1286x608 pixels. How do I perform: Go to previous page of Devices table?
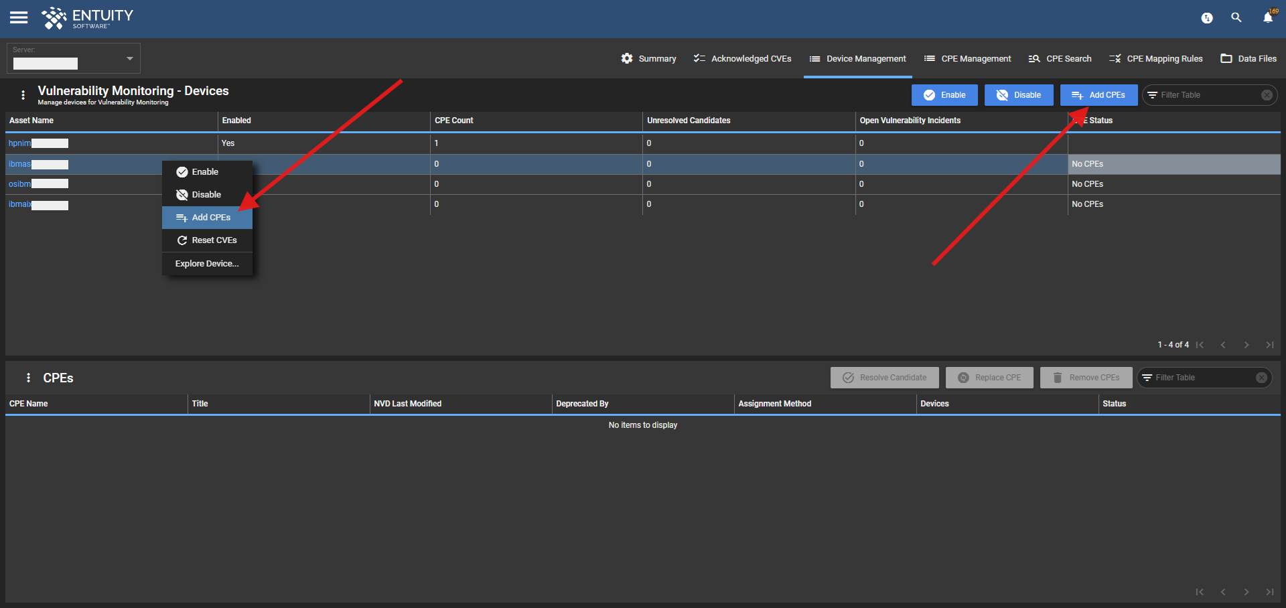[1223, 345]
